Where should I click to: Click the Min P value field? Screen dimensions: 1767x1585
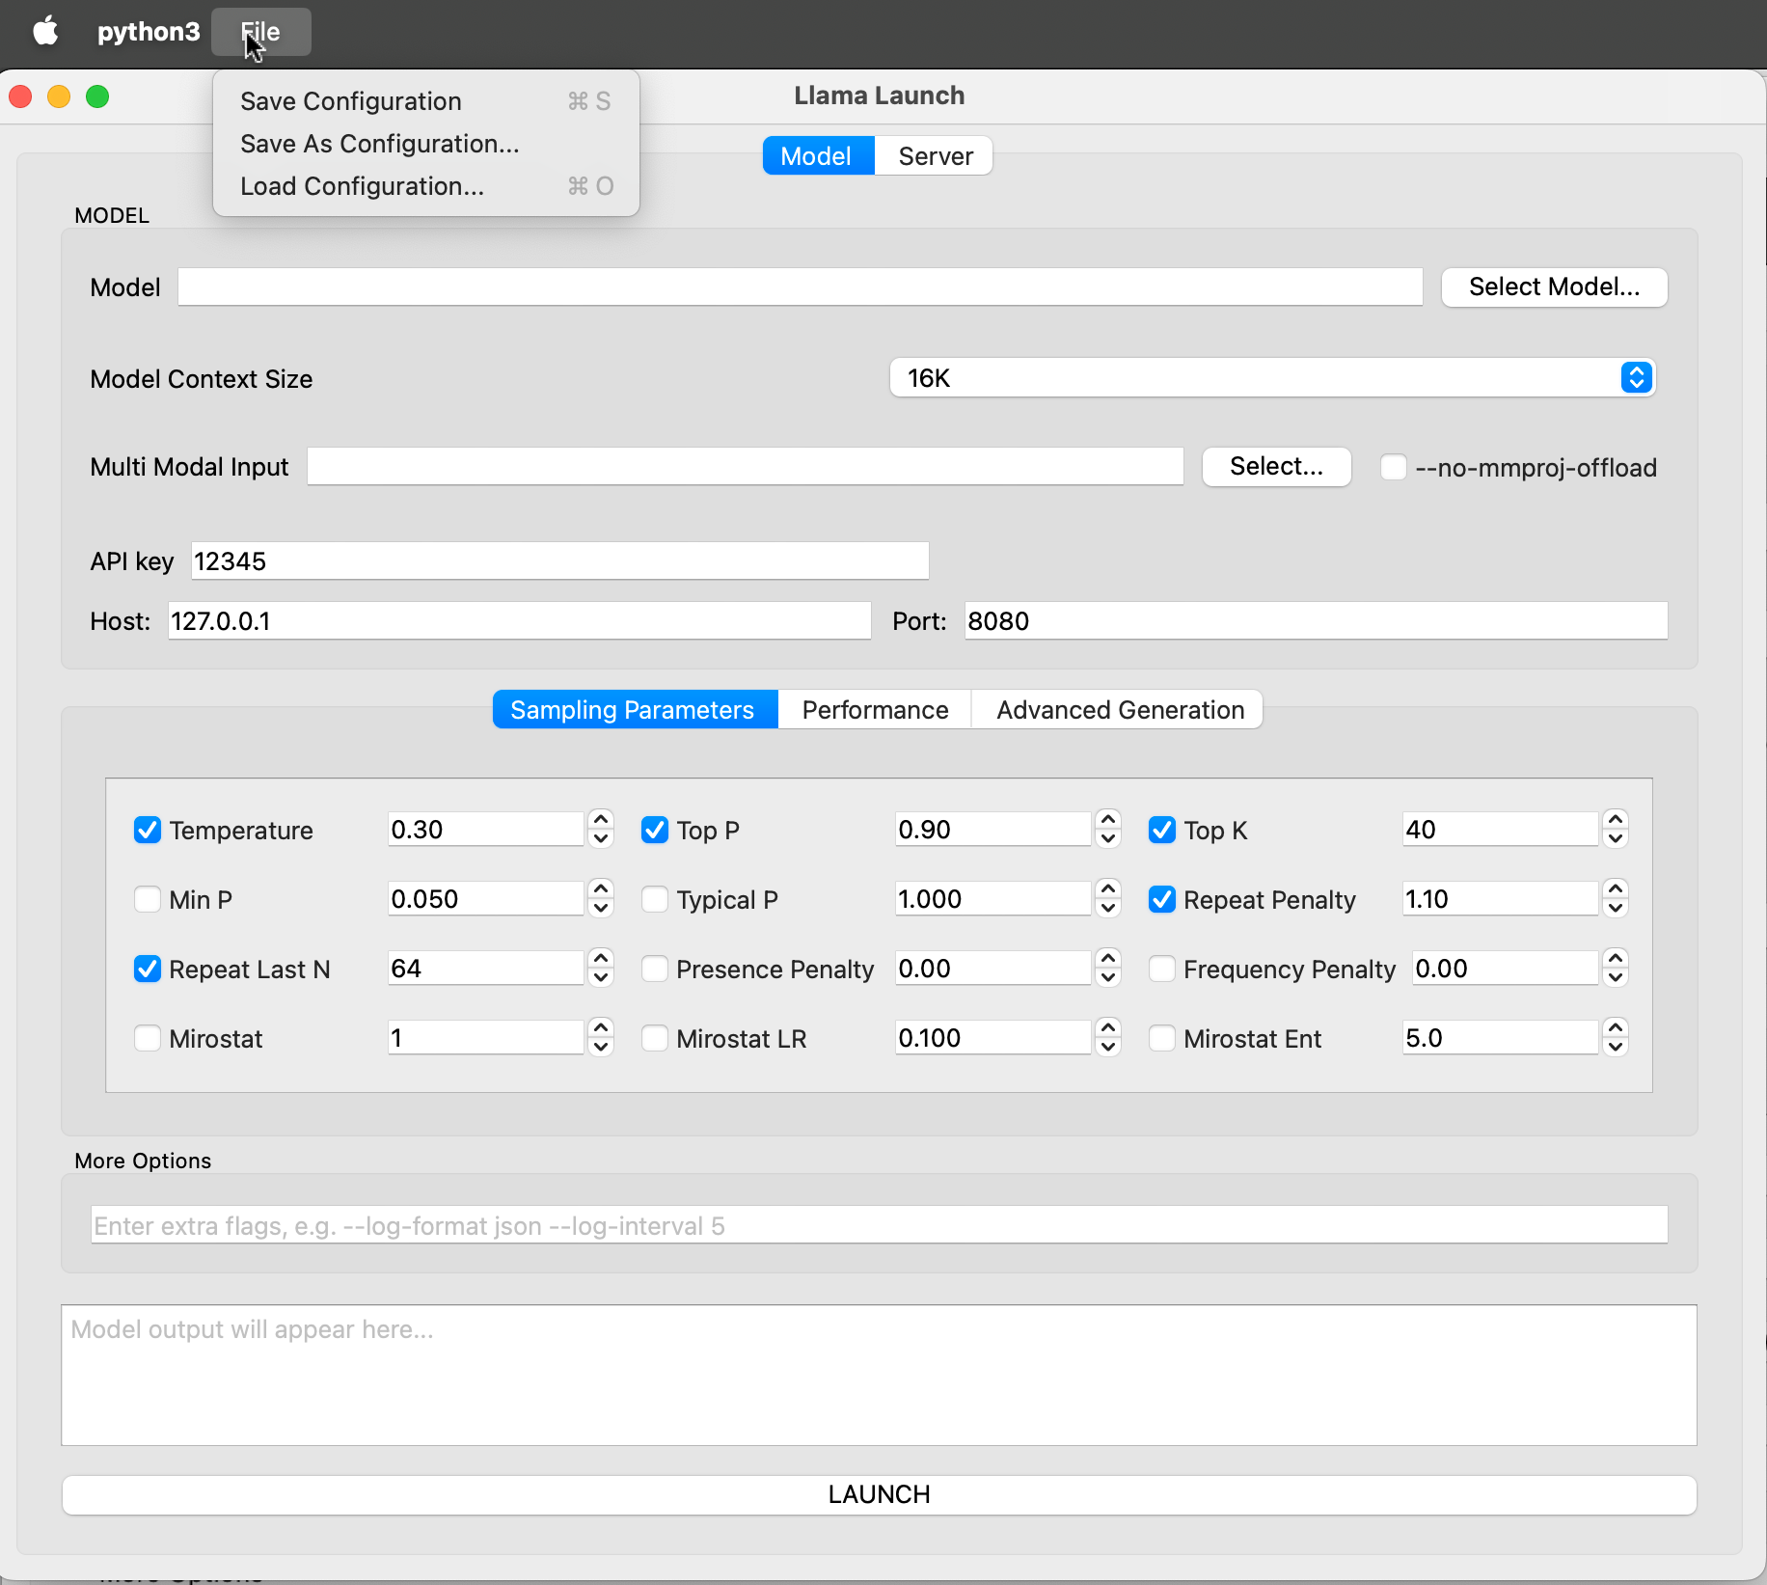pyautogui.click(x=486, y=899)
